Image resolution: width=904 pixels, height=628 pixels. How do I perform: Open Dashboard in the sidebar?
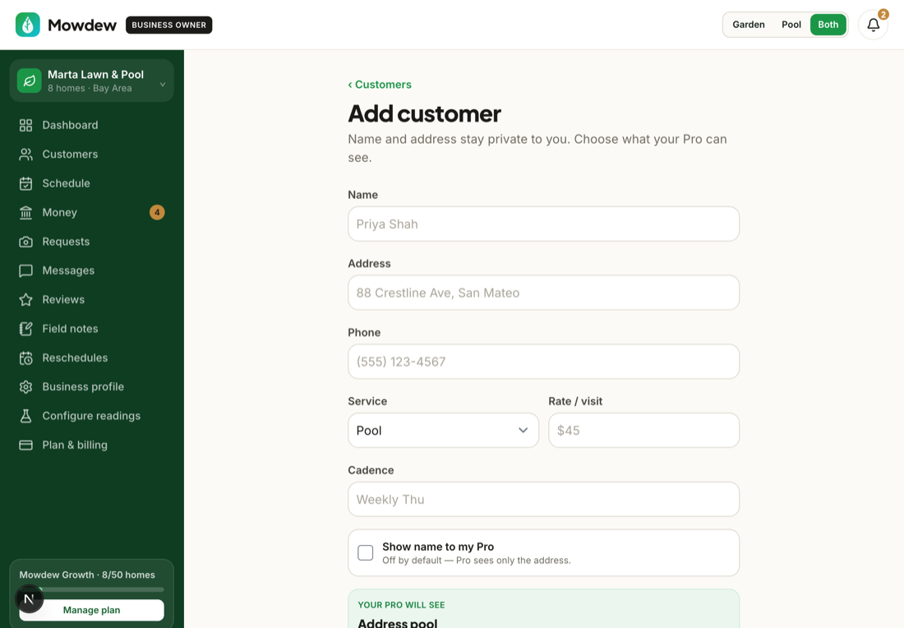[92, 125]
